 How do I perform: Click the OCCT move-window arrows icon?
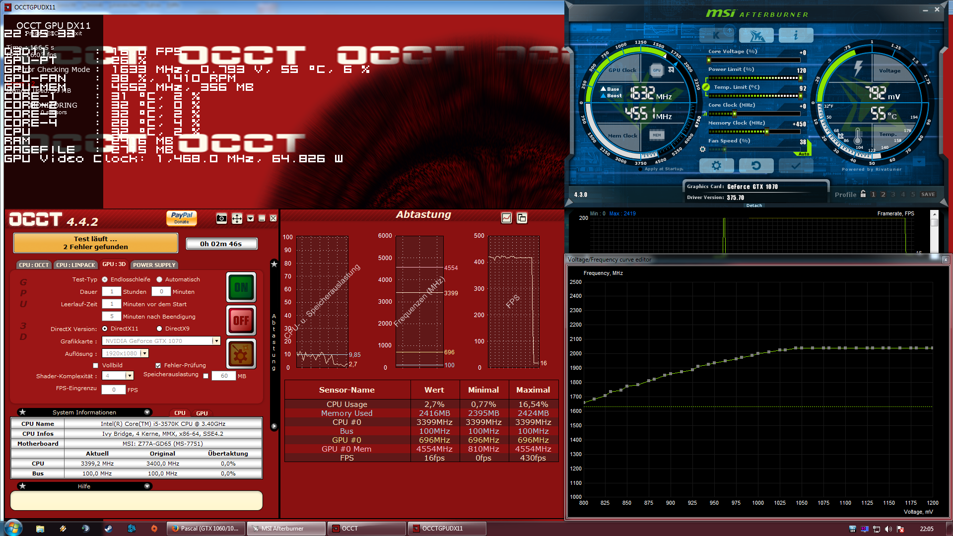coord(237,218)
